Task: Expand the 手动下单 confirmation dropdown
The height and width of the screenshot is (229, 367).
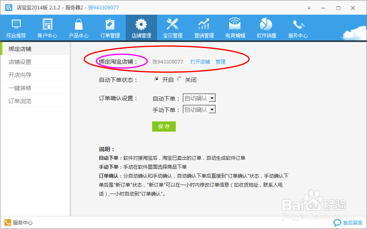Action: 212,109
